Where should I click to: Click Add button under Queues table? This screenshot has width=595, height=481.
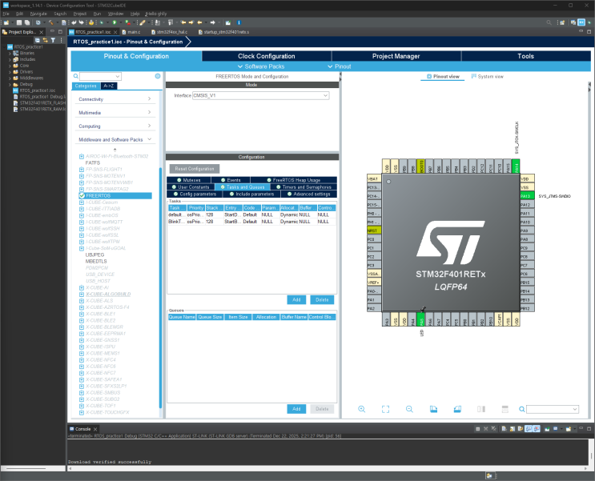tap(296, 409)
